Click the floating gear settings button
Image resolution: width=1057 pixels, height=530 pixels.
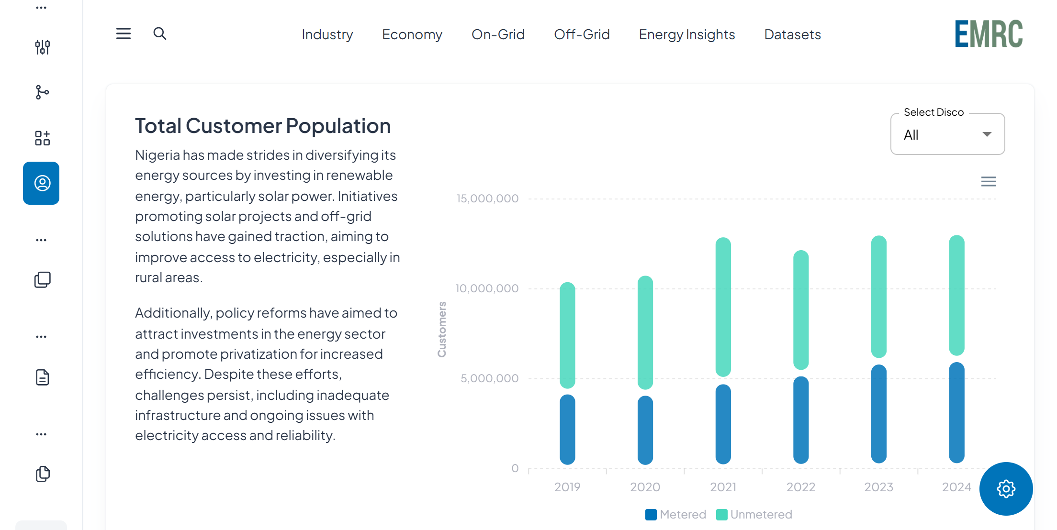coord(1006,488)
